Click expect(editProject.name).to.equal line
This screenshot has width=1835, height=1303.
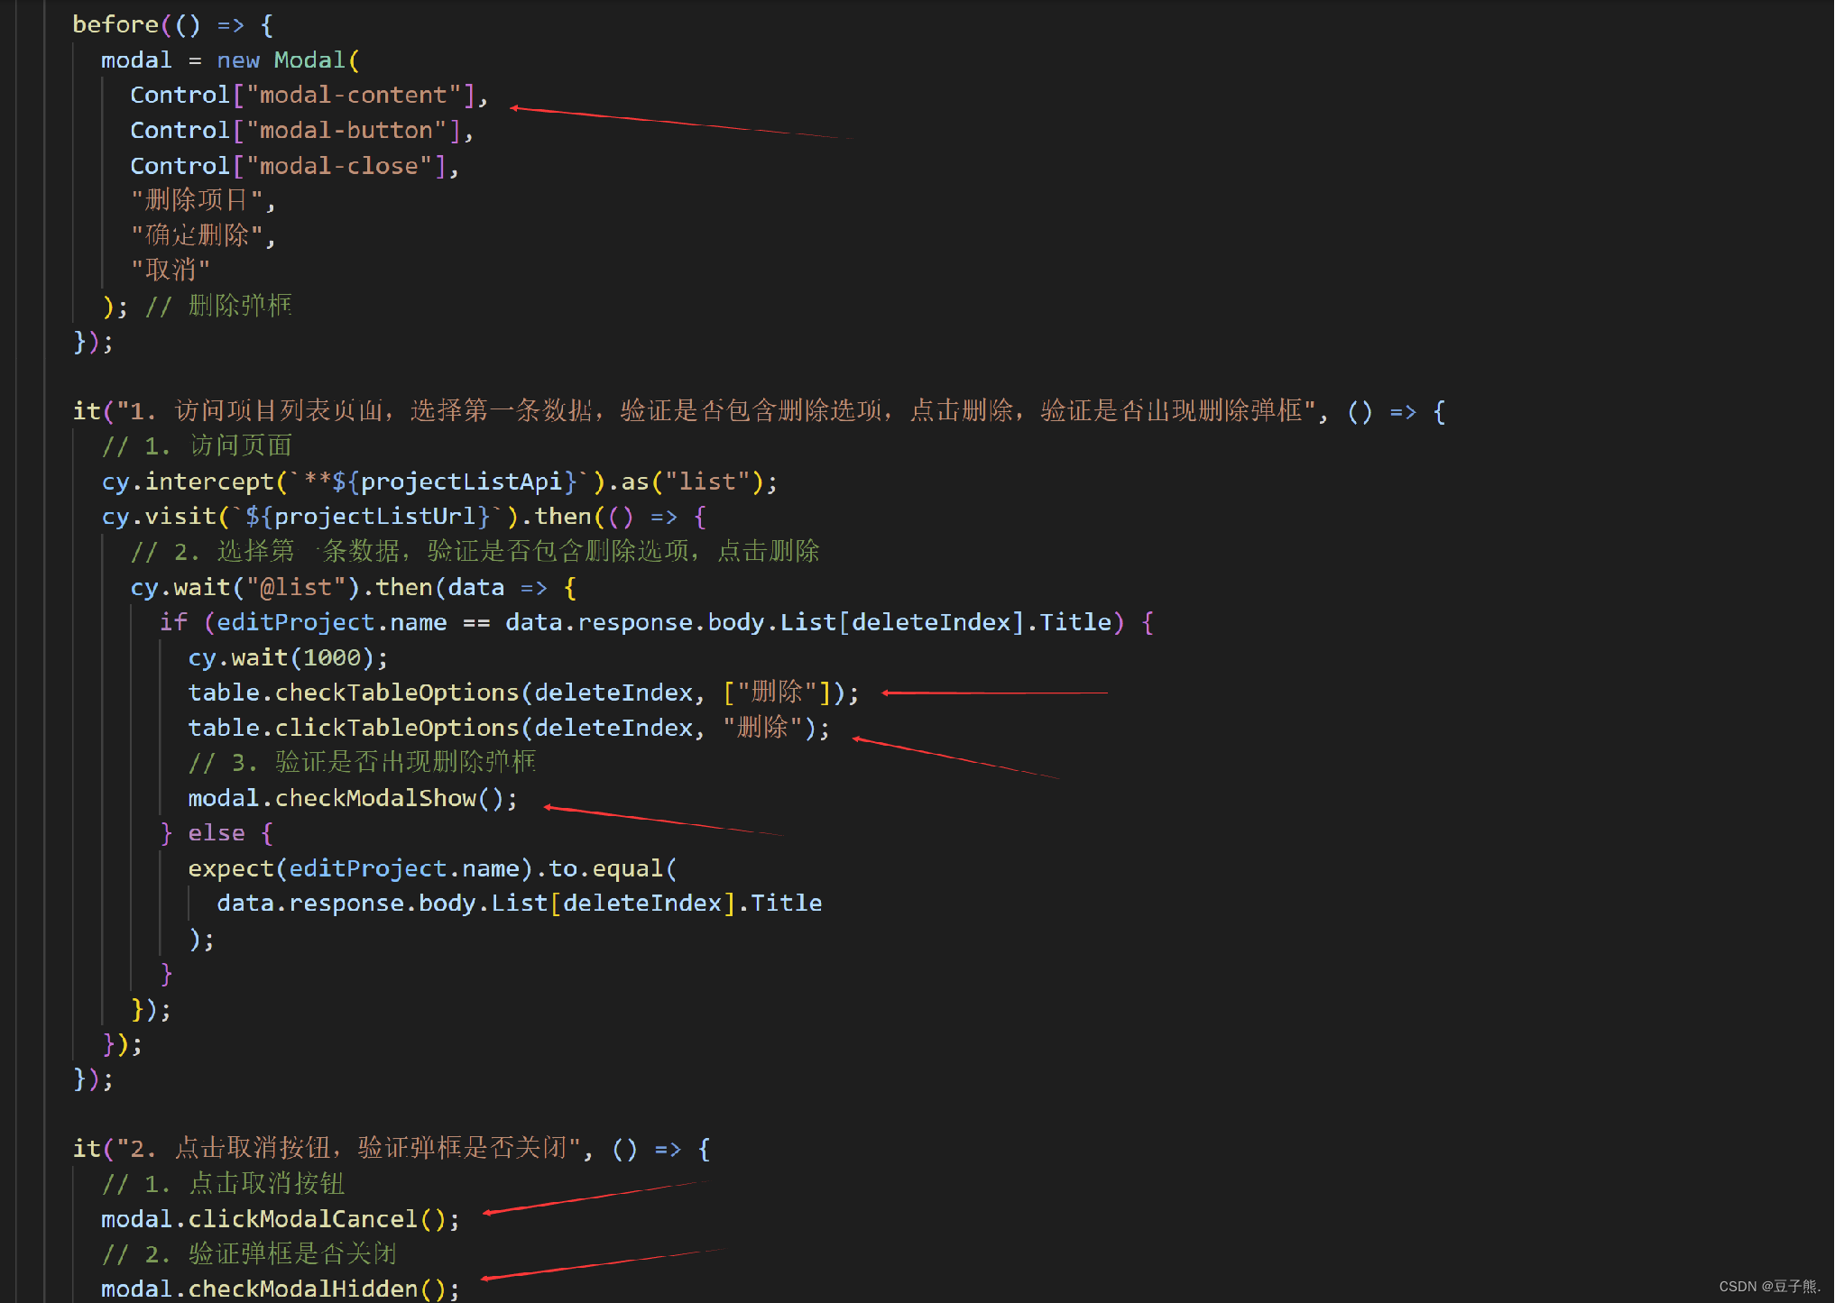pos(432,868)
